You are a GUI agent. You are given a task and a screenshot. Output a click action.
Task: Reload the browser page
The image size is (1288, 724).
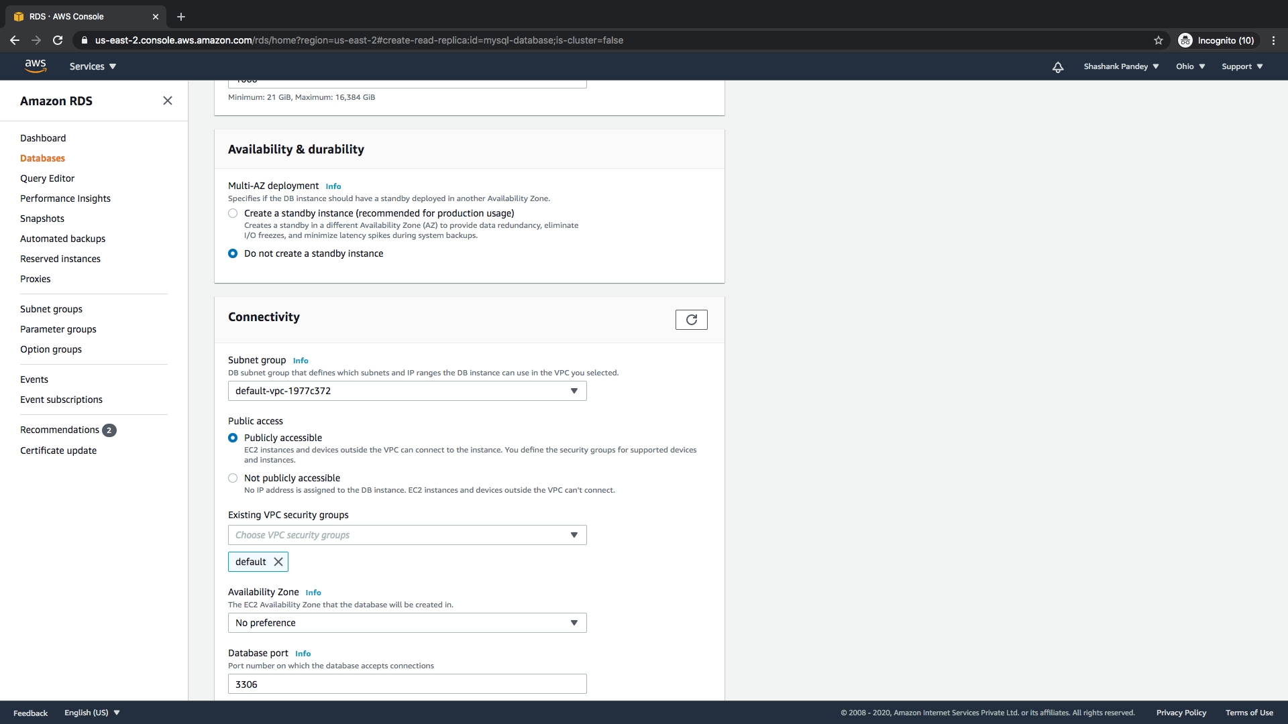[x=58, y=40]
